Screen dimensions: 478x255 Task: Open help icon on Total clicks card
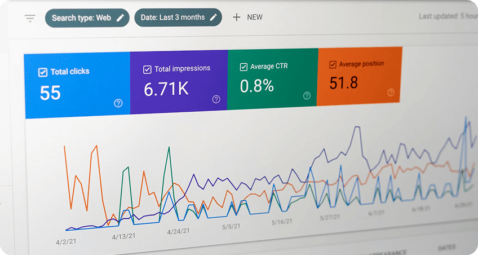pos(118,103)
